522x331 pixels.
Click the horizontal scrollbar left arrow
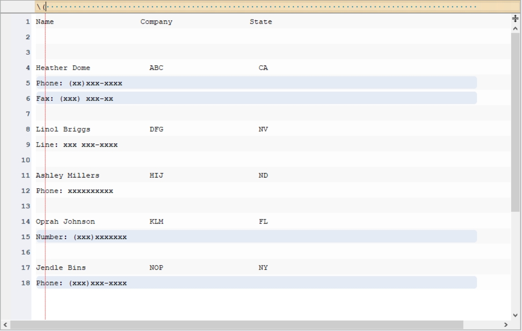pos(5,325)
